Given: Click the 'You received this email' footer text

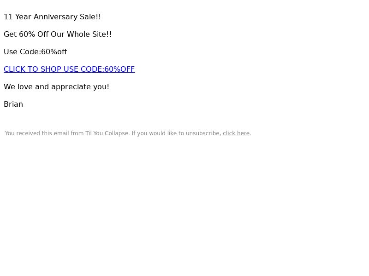Looking at the screenshot, I should click(x=128, y=133).
